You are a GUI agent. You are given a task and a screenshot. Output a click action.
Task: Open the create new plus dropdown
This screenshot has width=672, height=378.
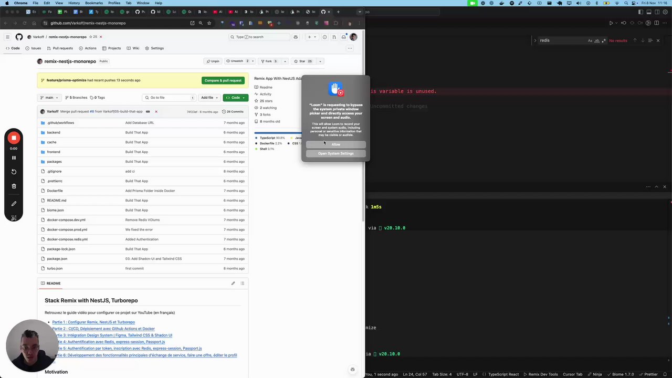(x=312, y=37)
